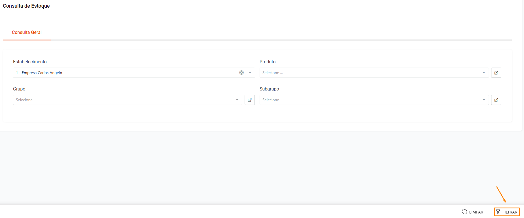Open Produto external lookup icon
Image resolution: width=524 pixels, height=218 pixels.
pos(496,73)
